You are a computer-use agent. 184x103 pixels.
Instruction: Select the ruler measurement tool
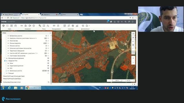[x=22, y=26]
